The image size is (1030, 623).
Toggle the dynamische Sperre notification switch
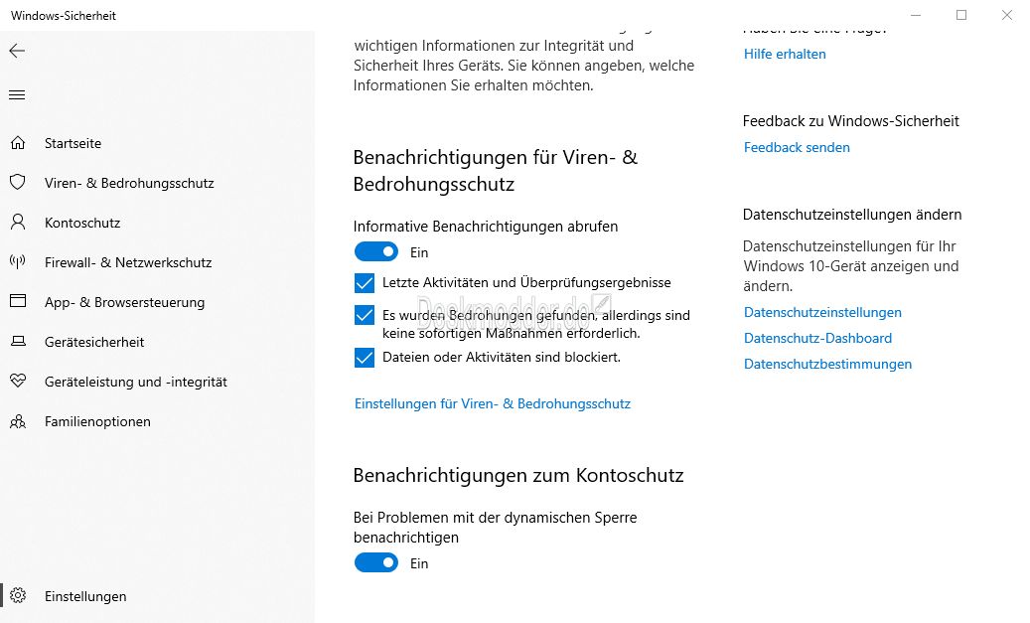(x=376, y=562)
